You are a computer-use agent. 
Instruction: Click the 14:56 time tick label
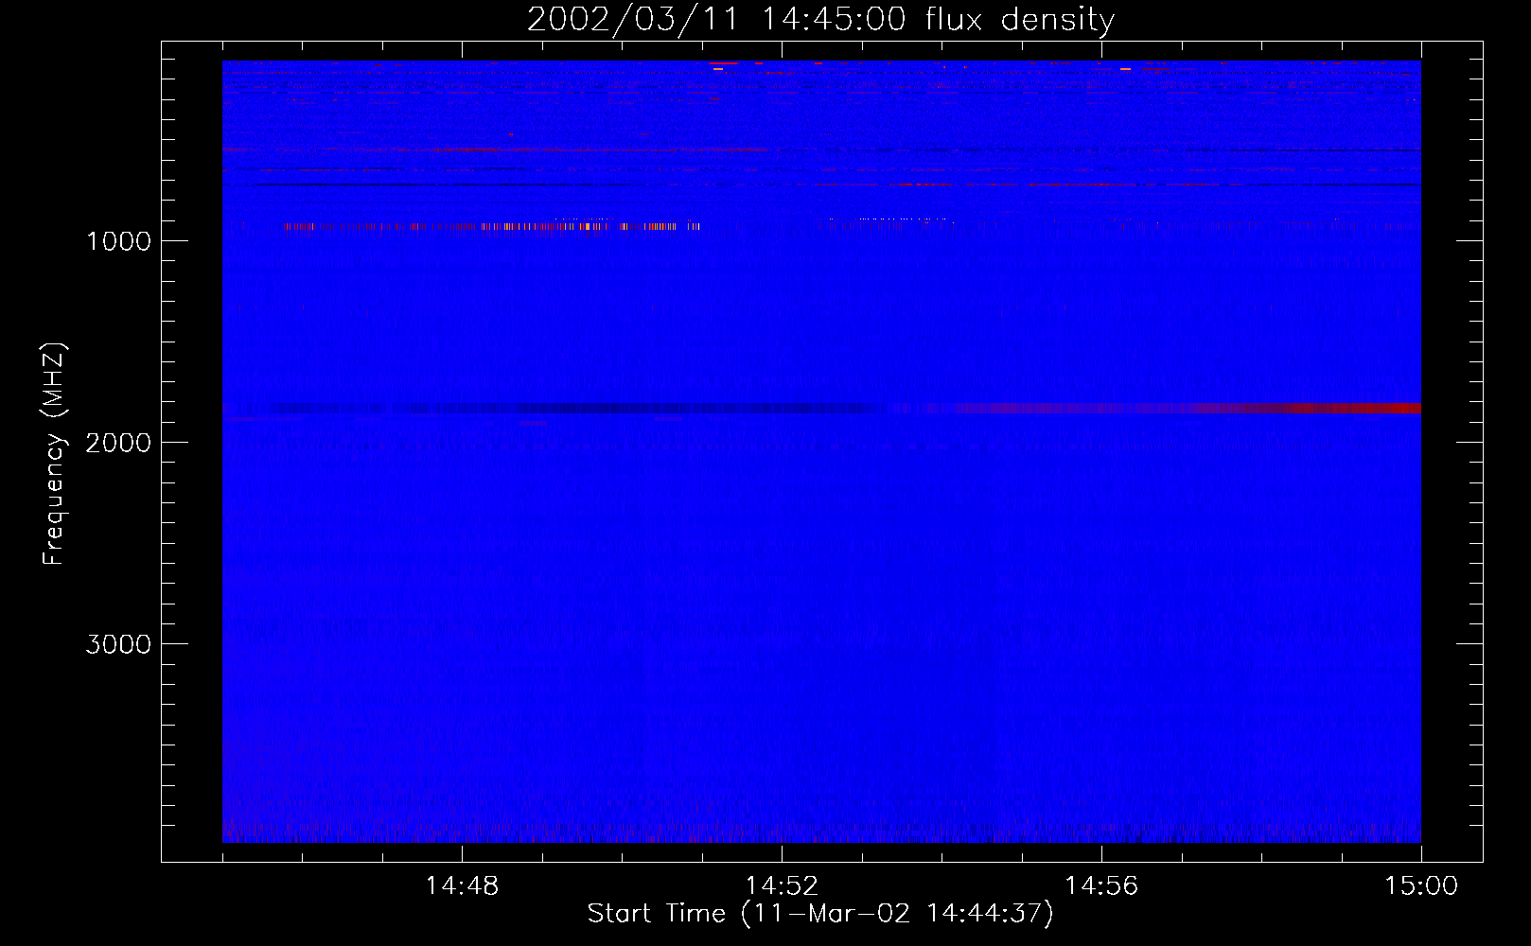pyautogui.click(x=1101, y=886)
